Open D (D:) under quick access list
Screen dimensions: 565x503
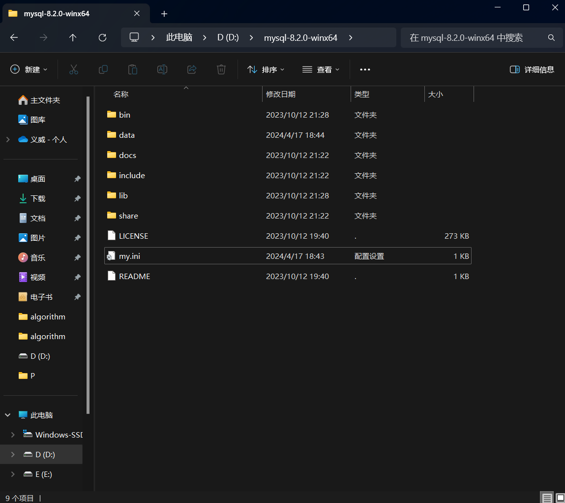coord(34,356)
